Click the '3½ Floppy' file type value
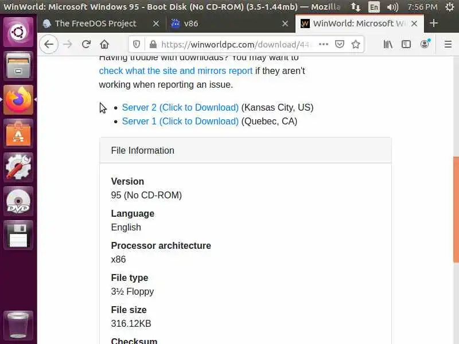This screenshot has width=459, height=344. 133,292
